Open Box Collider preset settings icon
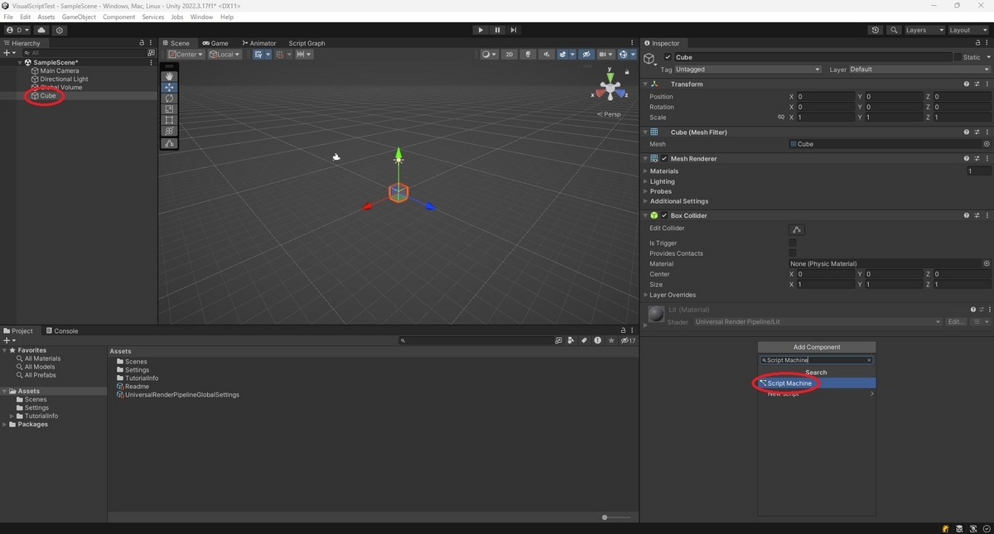 pos(977,215)
